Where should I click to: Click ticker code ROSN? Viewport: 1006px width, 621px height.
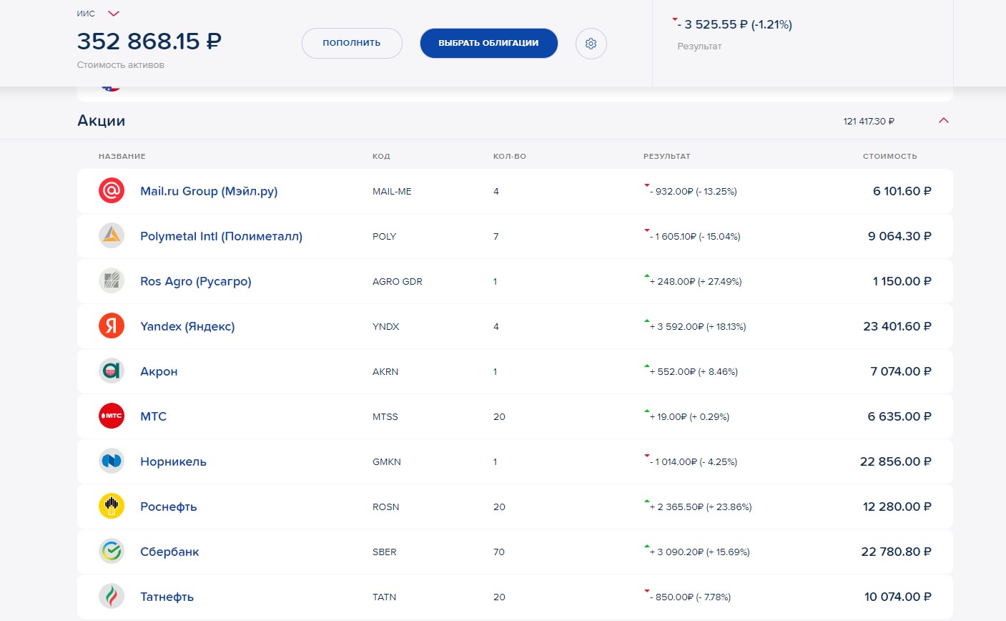[x=386, y=507]
